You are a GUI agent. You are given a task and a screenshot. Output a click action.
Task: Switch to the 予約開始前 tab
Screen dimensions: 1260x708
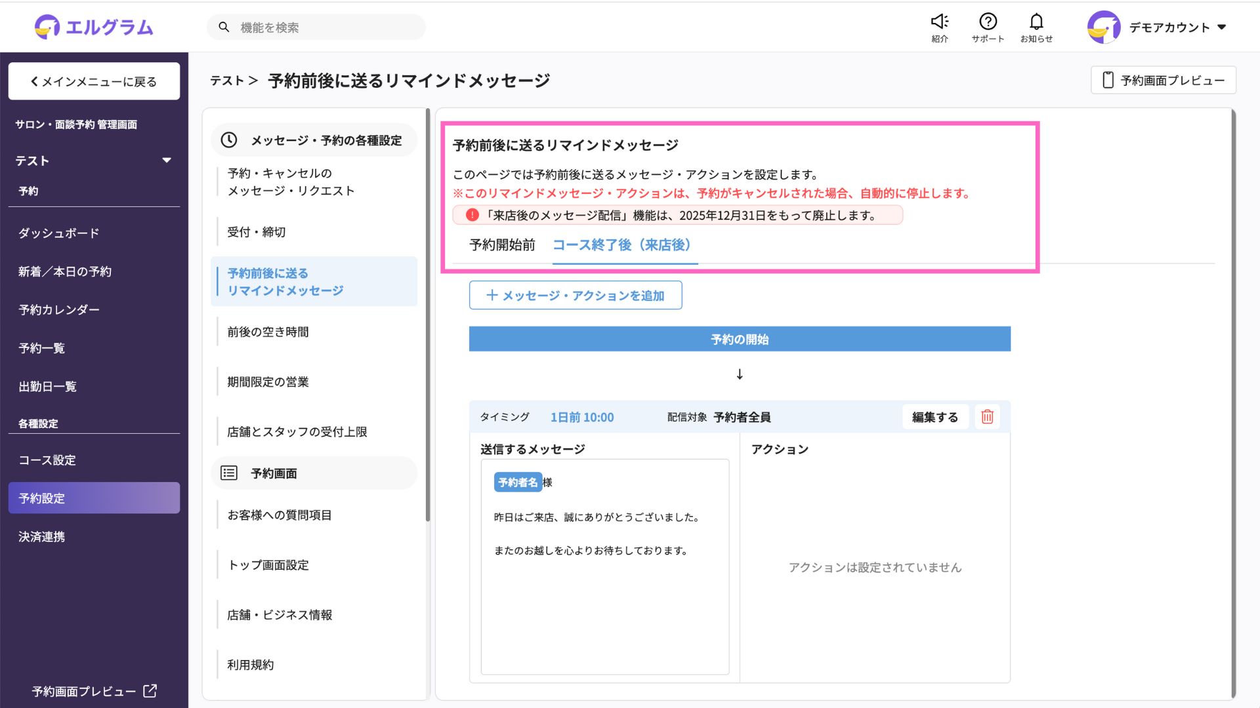click(502, 245)
